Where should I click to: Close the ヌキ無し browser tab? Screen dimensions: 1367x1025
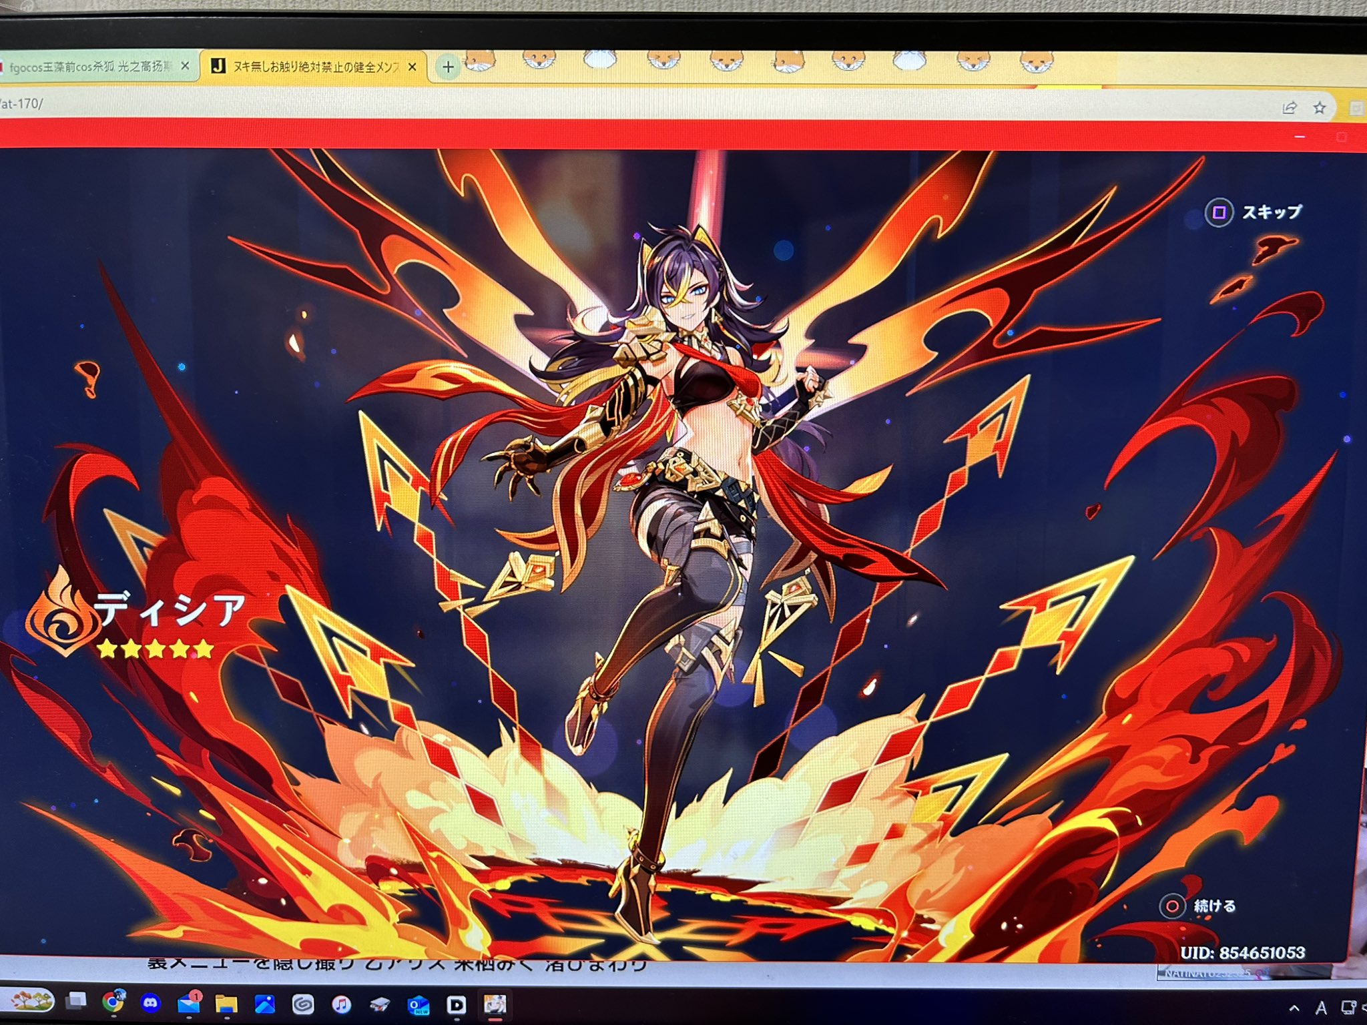tap(412, 67)
